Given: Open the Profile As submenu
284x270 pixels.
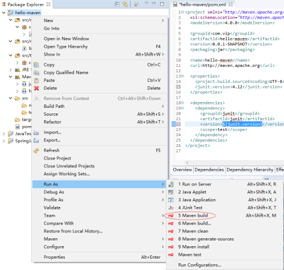Looking at the screenshot, I should pyautogui.click(x=99, y=200).
